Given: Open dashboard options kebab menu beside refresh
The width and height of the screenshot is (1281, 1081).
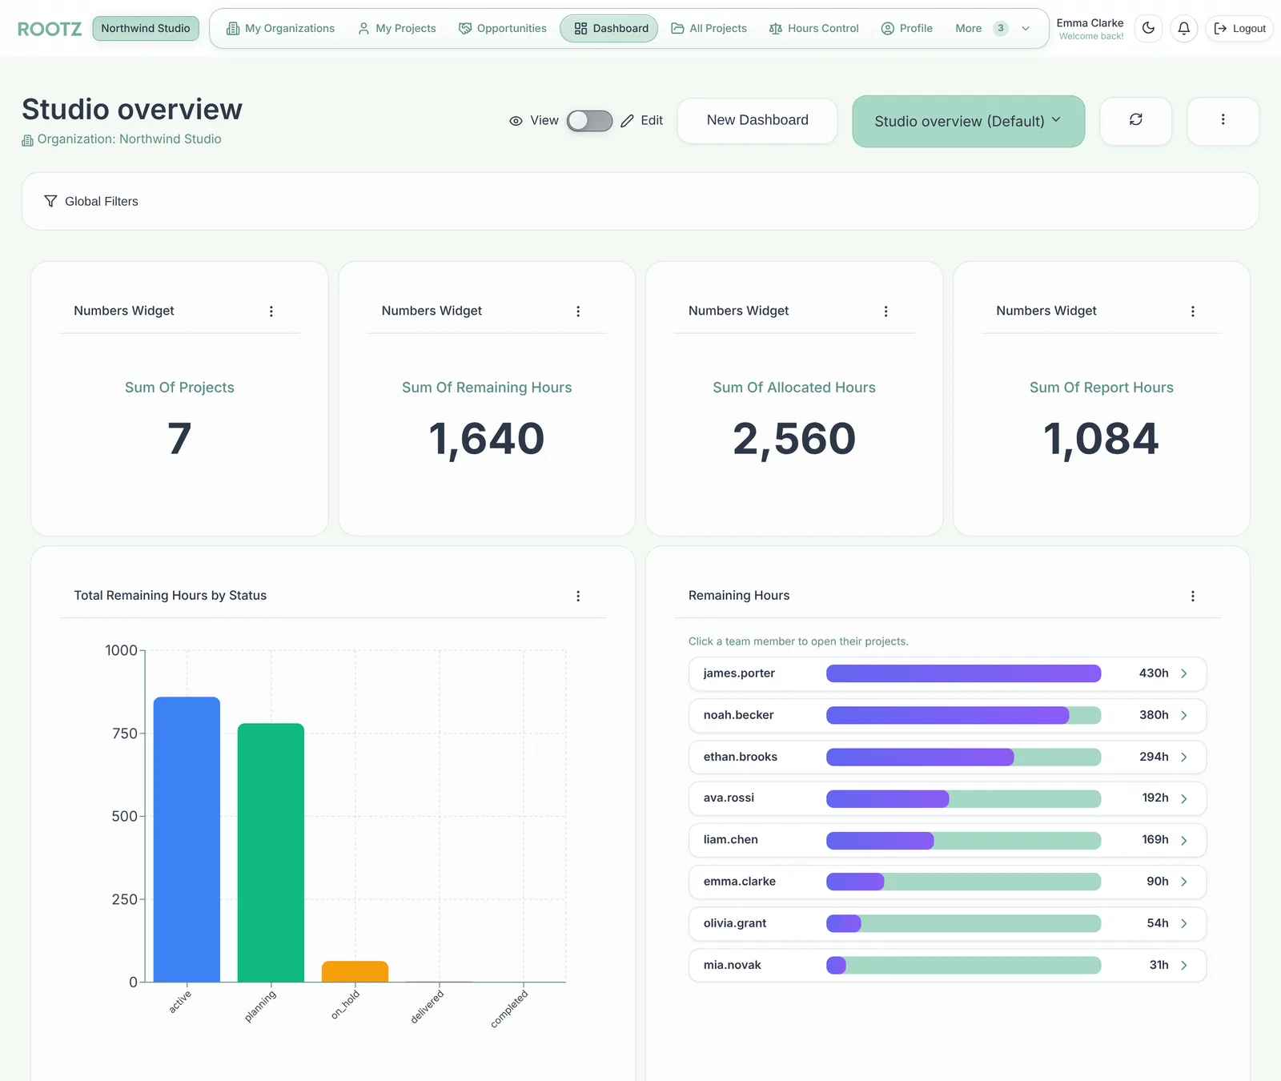Looking at the screenshot, I should (x=1223, y=120).
